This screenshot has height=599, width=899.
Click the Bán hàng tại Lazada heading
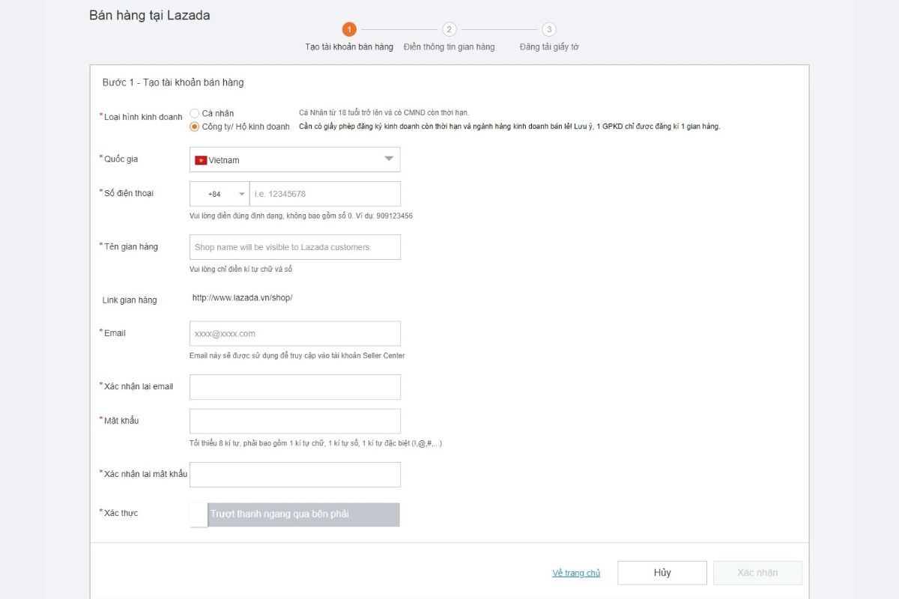(x=149, y=15)
